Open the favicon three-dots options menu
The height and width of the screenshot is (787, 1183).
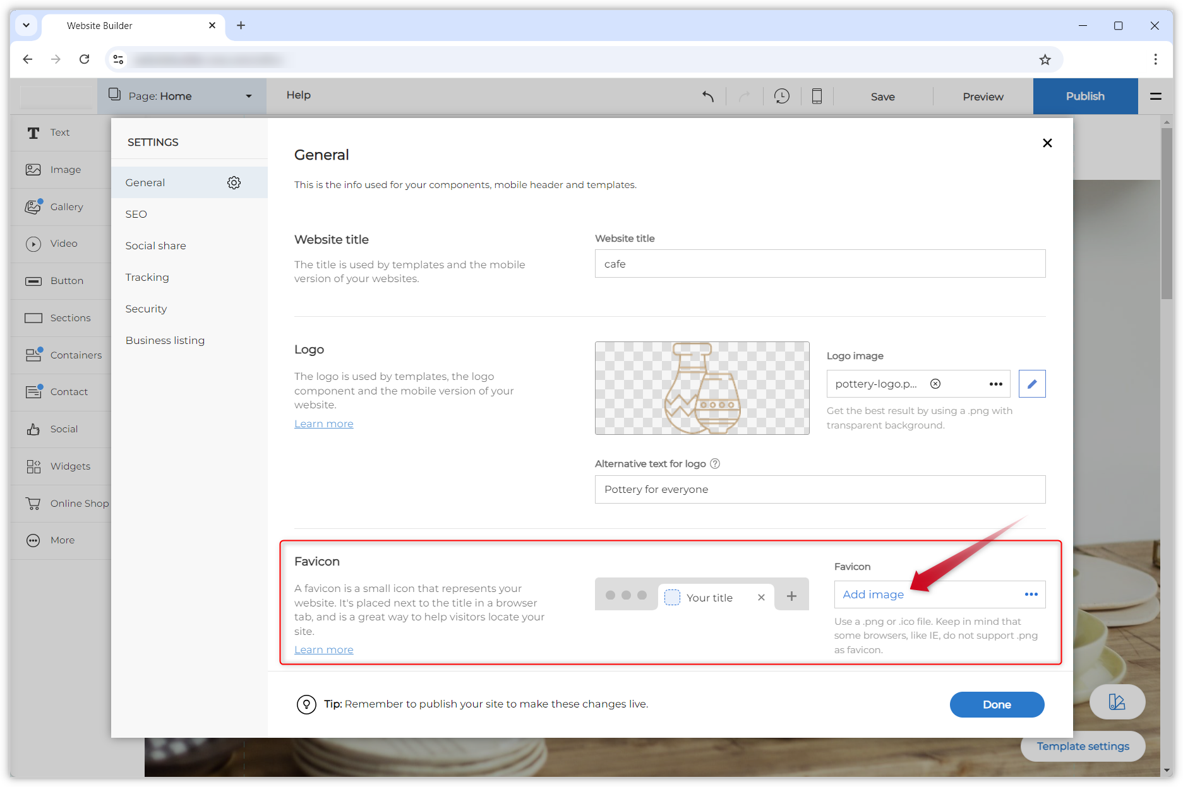click(1031, 595)
